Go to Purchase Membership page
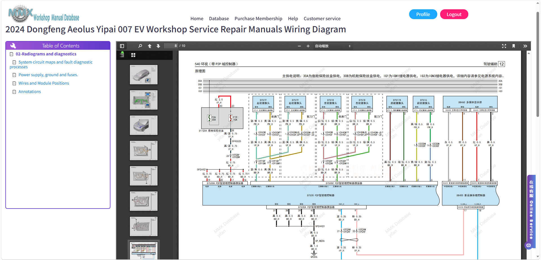541x260 pixels. (x=258, y=19)
